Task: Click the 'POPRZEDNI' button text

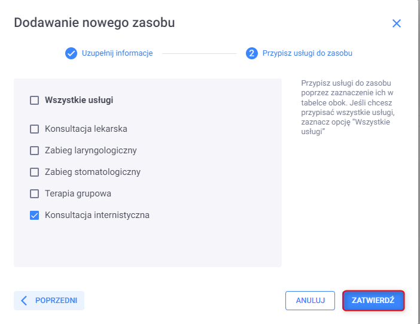Action: (x=56, y=301)
